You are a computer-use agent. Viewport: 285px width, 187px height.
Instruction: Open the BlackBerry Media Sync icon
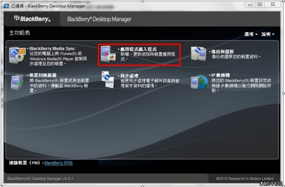pyautogui.click(x=17, y=55)
